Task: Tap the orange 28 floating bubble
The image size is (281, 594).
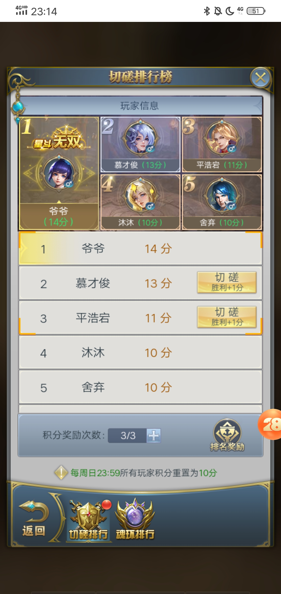Action: (x=270, y=424)
